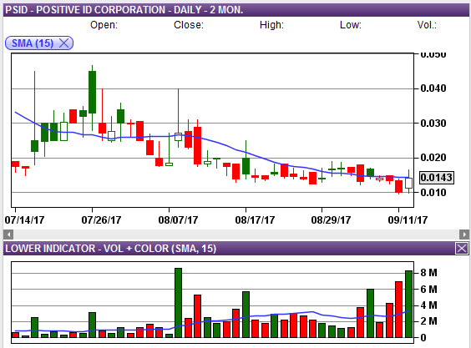Click the 0.0143 current price label
The width and height of the screenshot is (471, 348).
[436, 178]
